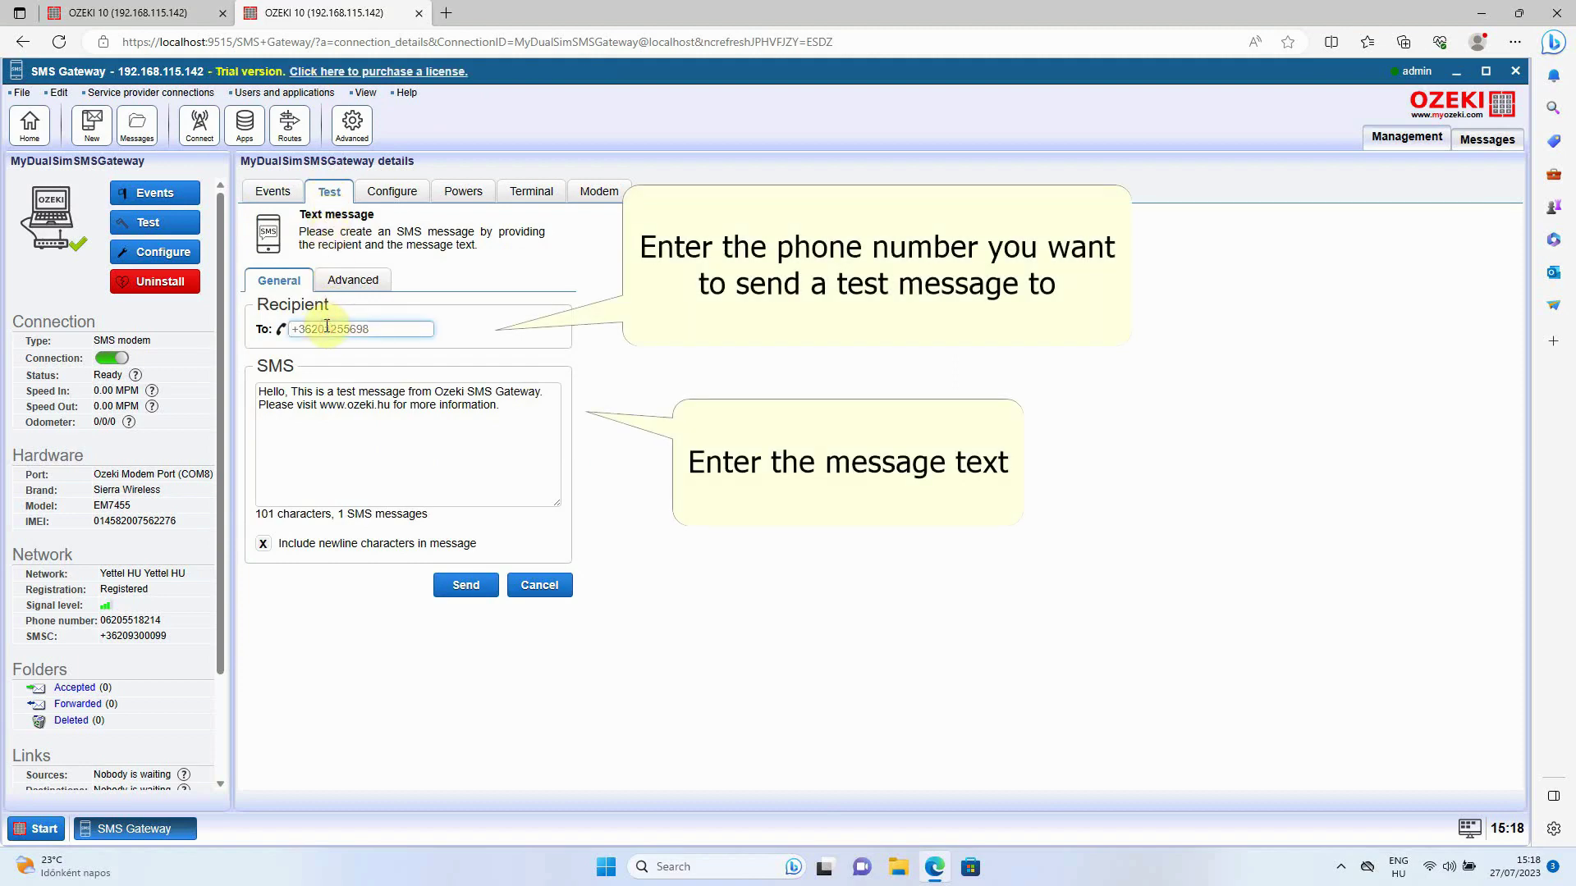This screenshot has height=886, width=1576.
Task: Click the browser refresh icon
Action: click(x=59, y=42)
